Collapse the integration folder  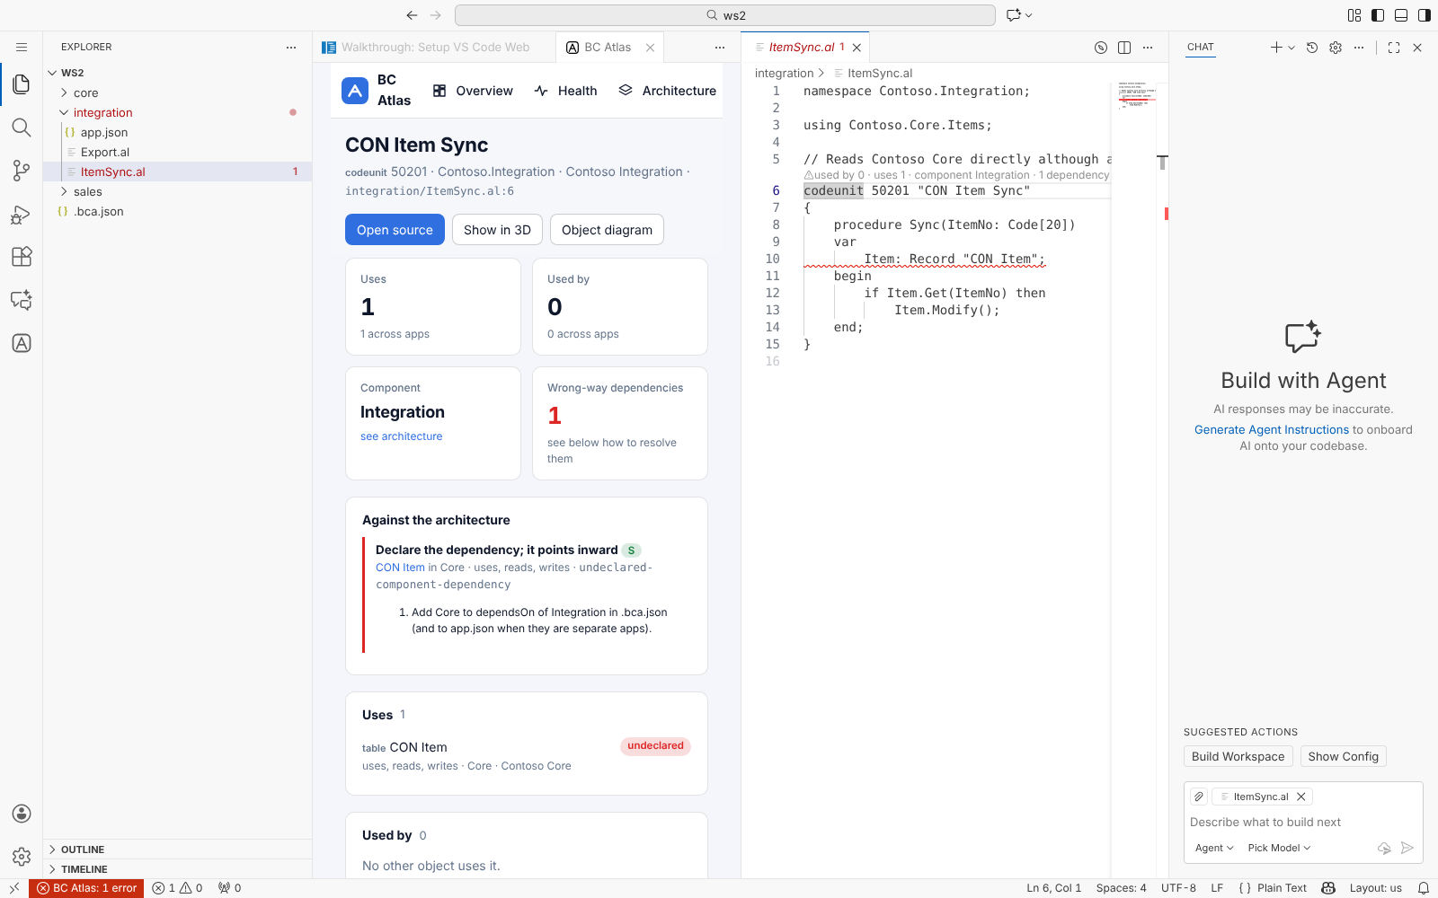click(177, 112)
